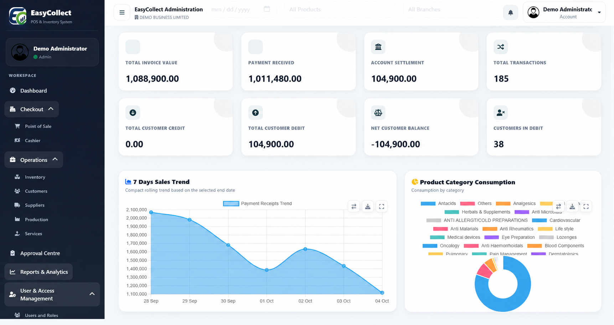Click the up-arrow icon on the Total Customer Debit card
The width and height of the screenshot is (614, 325).
pos(256,112)
